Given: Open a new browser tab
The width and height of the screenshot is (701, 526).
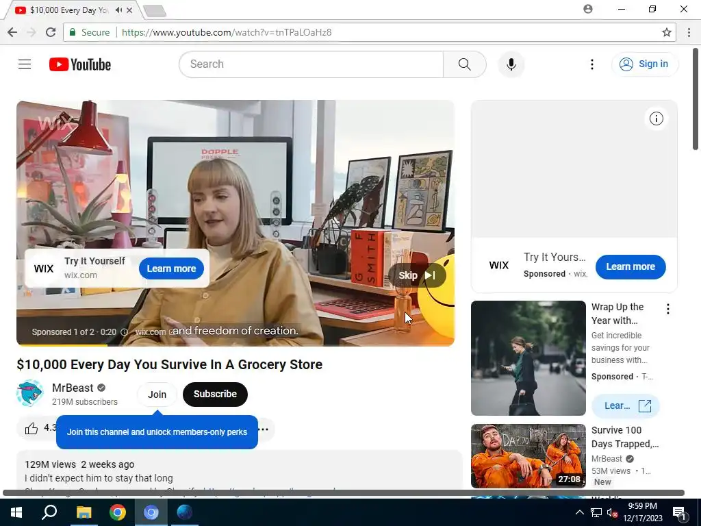Looking at the screenshot, I should [155, 11].
